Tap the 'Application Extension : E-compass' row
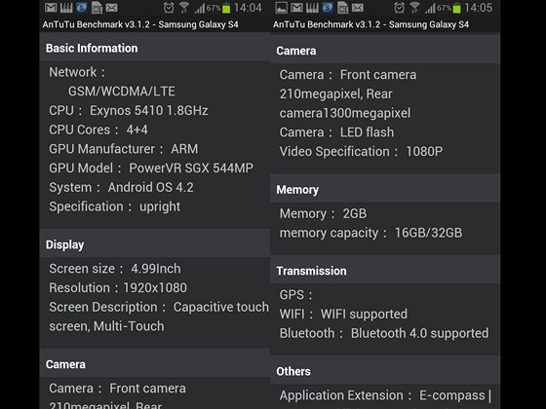Image resolution: width=546 pixels, height=409 pixels. point(385,395)
